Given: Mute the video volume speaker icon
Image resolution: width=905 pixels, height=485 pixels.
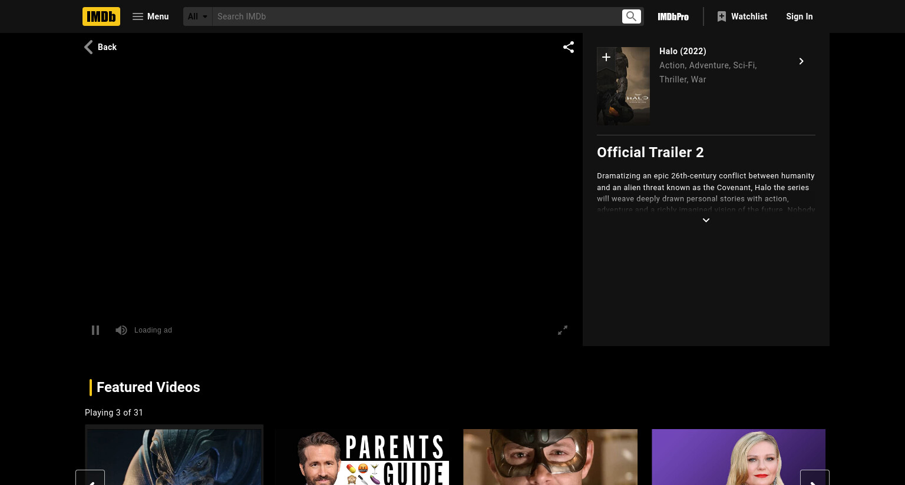Looking at the screenshot, I should [121, 330].
